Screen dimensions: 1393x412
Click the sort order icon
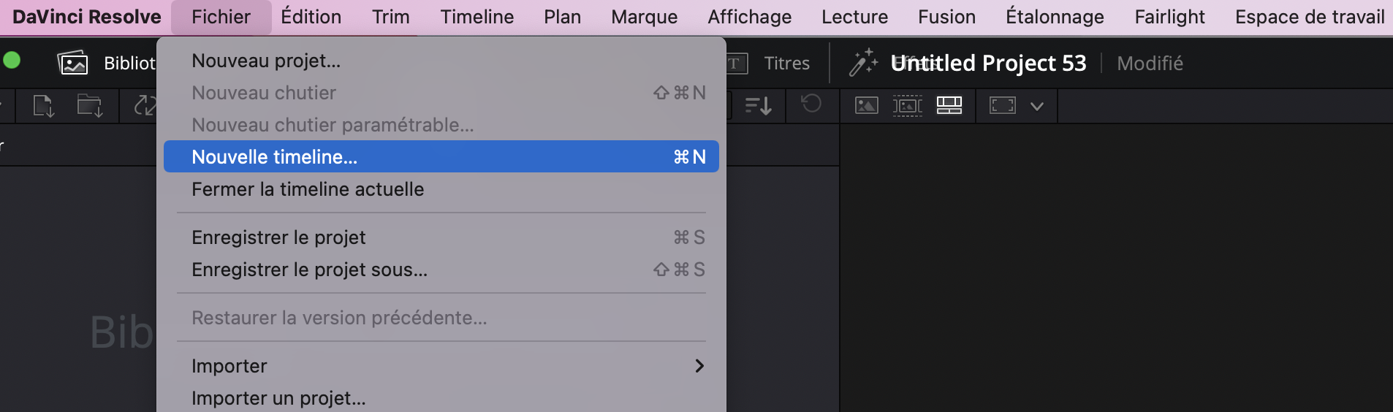759,106
